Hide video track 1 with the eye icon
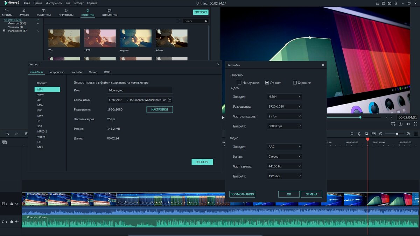The width and height of the screenshot is (420, 236). 16,203
